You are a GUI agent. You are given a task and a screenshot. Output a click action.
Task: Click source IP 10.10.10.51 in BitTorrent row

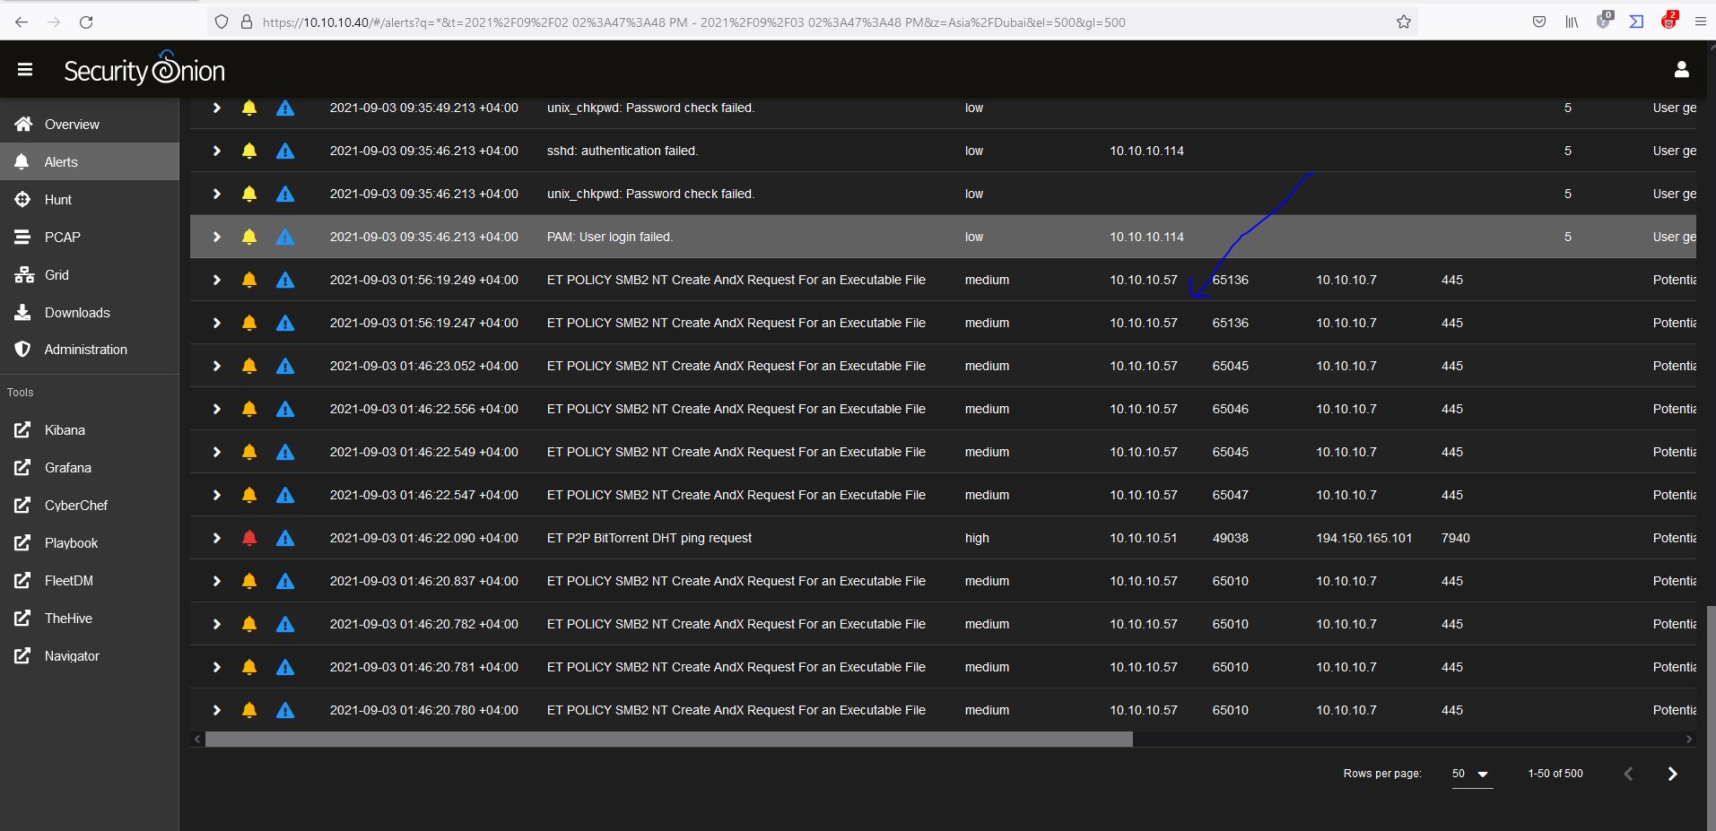click(1143, 538)
